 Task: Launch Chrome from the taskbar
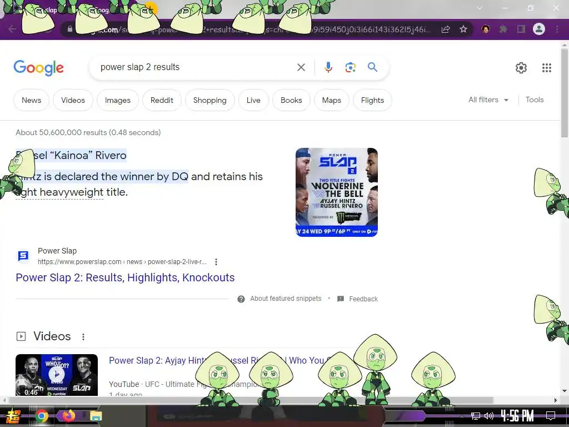click(x=41, y=416)
